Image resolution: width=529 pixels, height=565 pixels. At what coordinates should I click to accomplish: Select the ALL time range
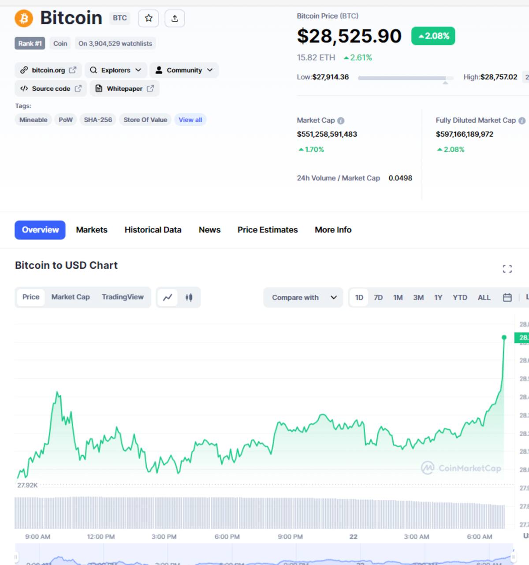(x=484, y=298)
